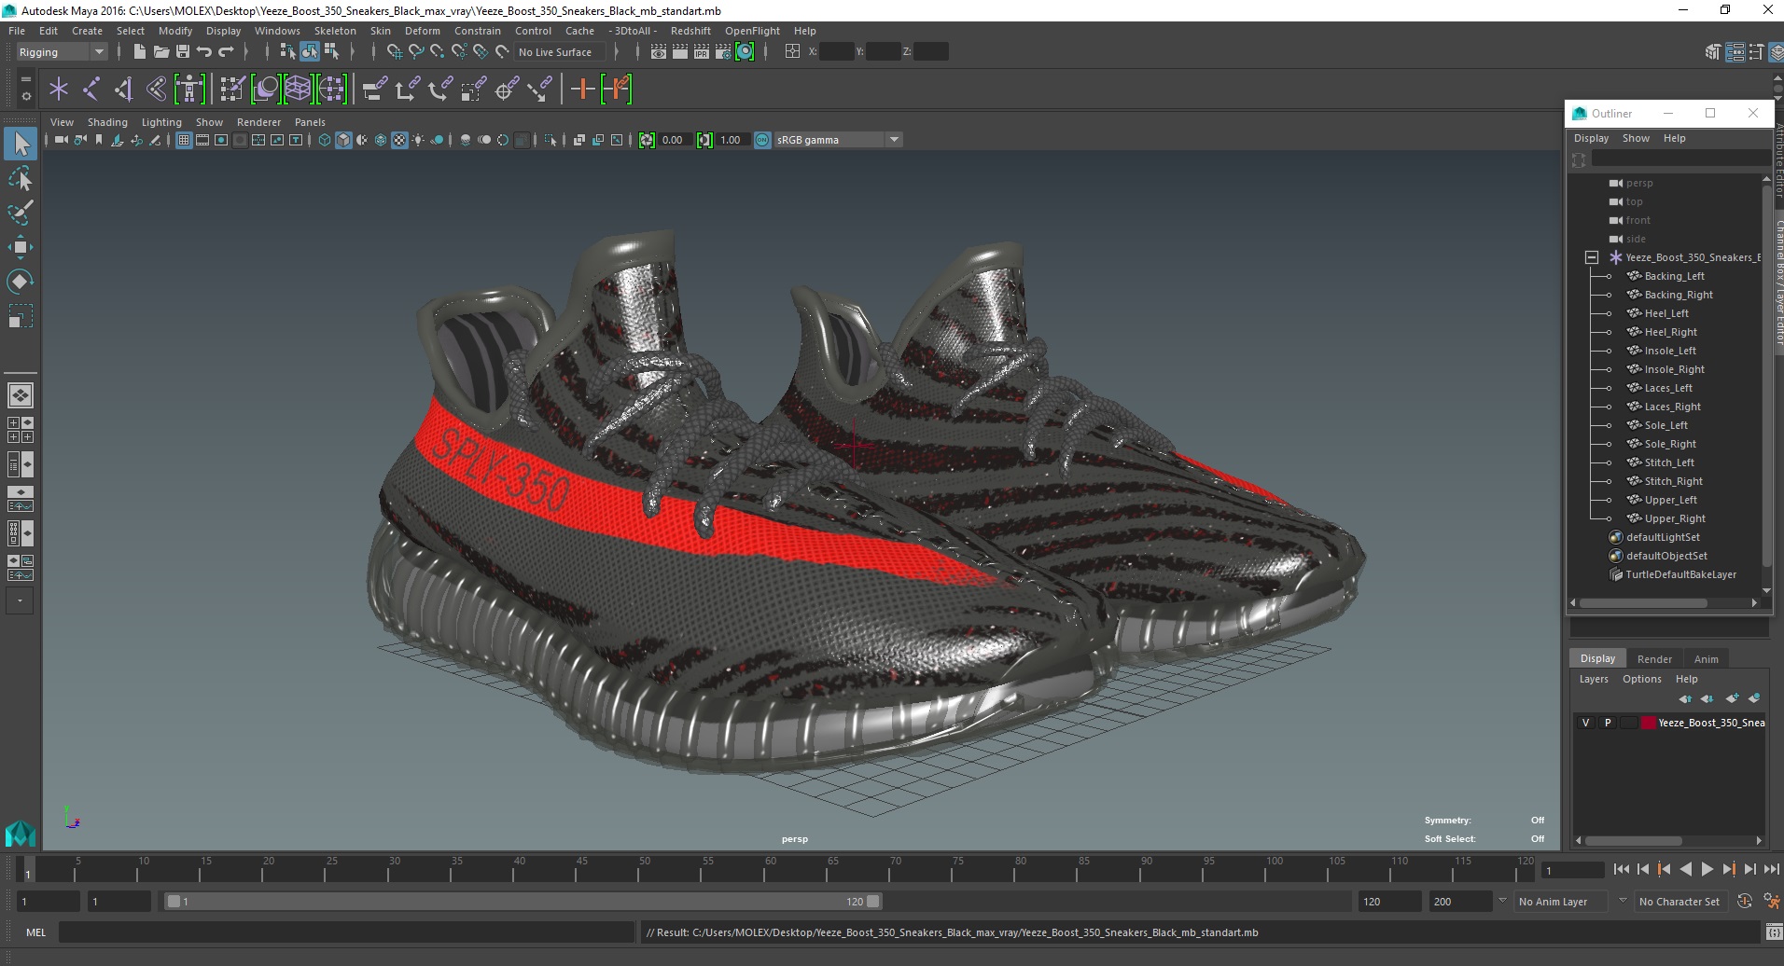Click the Create Joint shelf icon

point(91,90)
